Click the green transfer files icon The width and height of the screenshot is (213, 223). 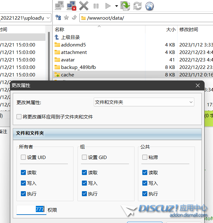point(125,6)
